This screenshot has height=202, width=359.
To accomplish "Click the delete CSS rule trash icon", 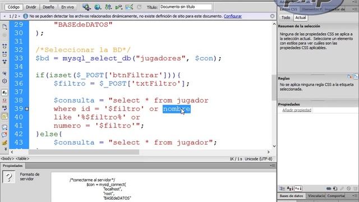I will point(355,189).
